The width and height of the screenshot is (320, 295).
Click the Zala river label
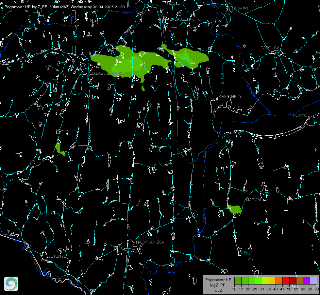click(205, 154)
